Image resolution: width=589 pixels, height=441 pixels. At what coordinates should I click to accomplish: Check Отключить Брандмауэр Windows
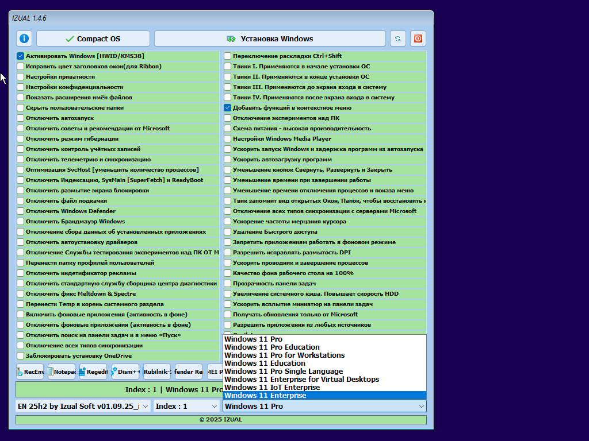(x=20, y=221)
